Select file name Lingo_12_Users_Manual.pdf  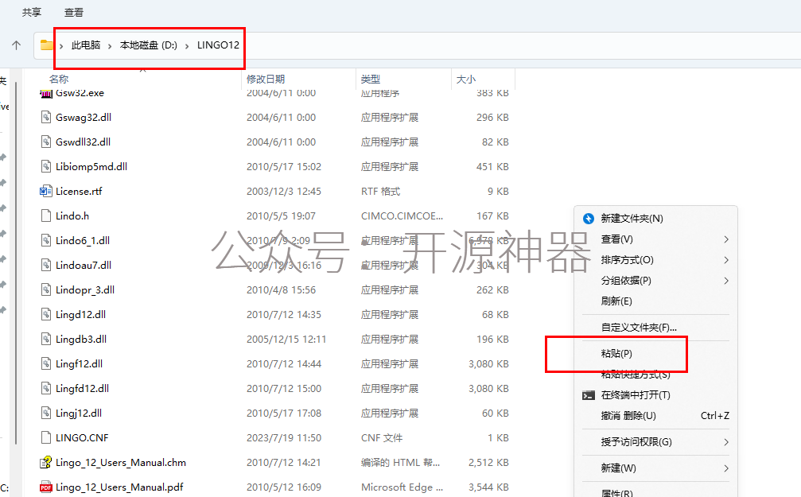tap(119, 487)
